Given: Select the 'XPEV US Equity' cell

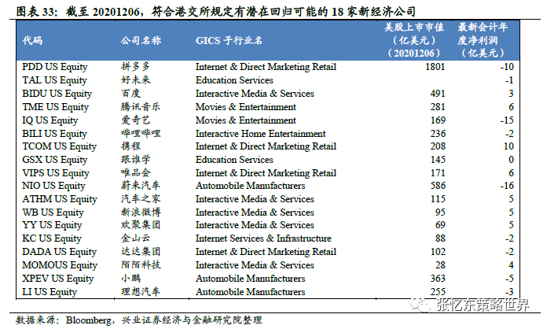Looking at the screenshot, I should 58,279.
